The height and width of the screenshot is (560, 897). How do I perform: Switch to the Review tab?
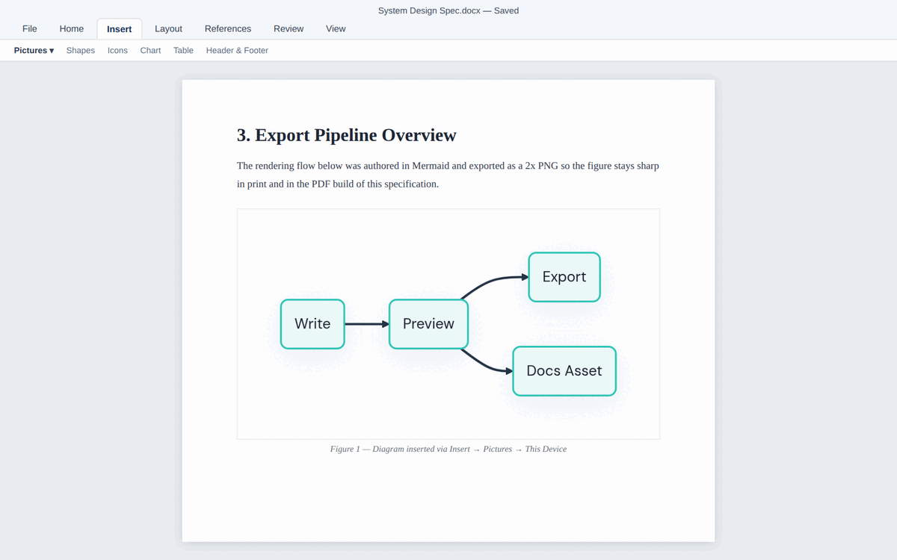coord(289,28)
